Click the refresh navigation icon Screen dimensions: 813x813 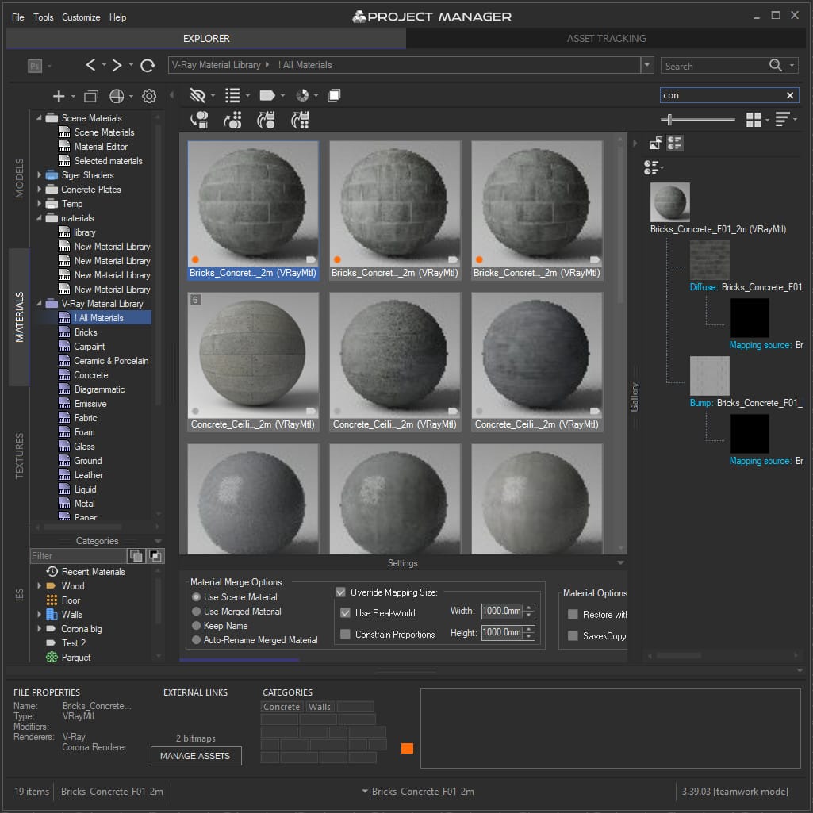pos(148,65)
